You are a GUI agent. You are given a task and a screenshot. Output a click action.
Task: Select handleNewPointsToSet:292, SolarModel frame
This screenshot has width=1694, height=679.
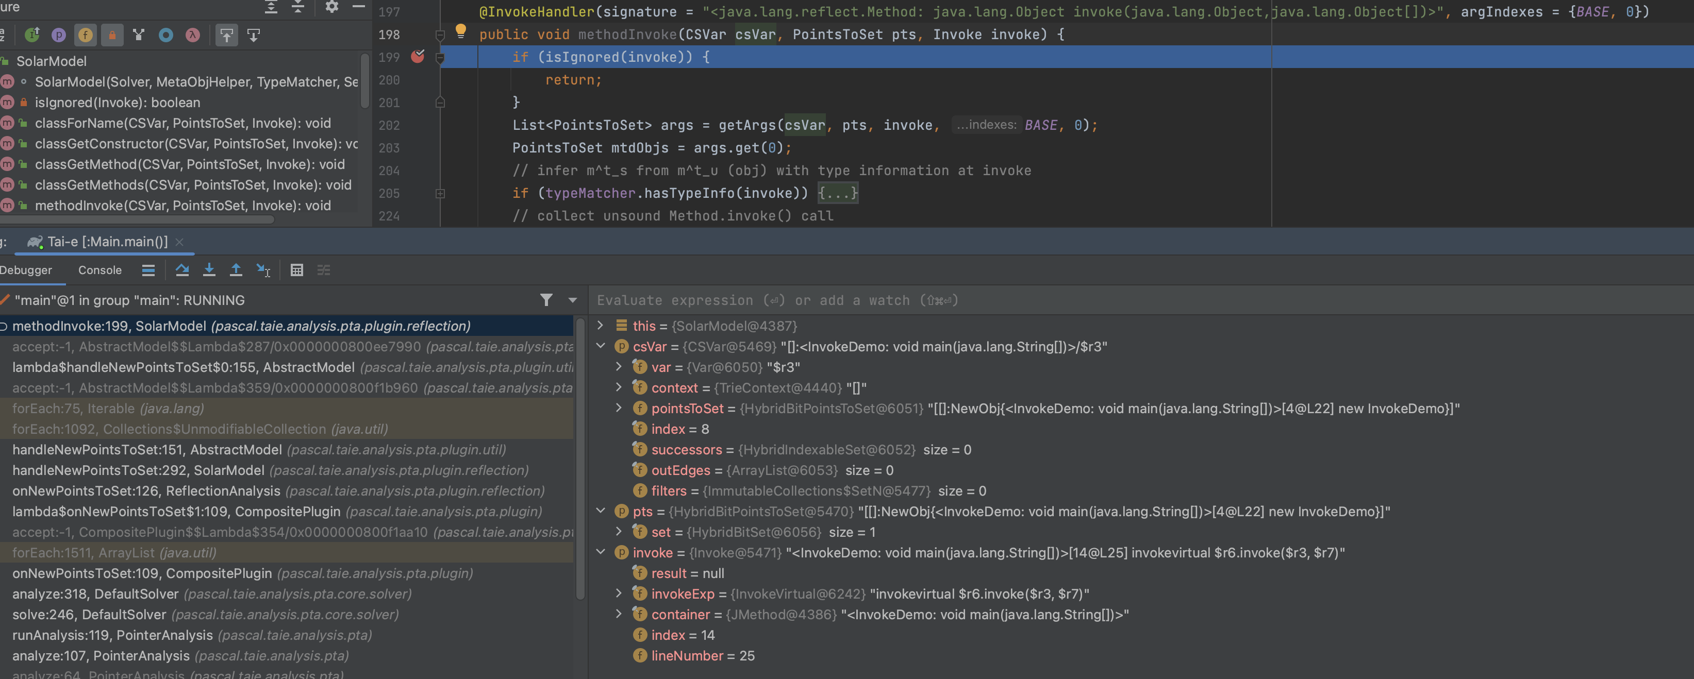(x=287, y=471)
